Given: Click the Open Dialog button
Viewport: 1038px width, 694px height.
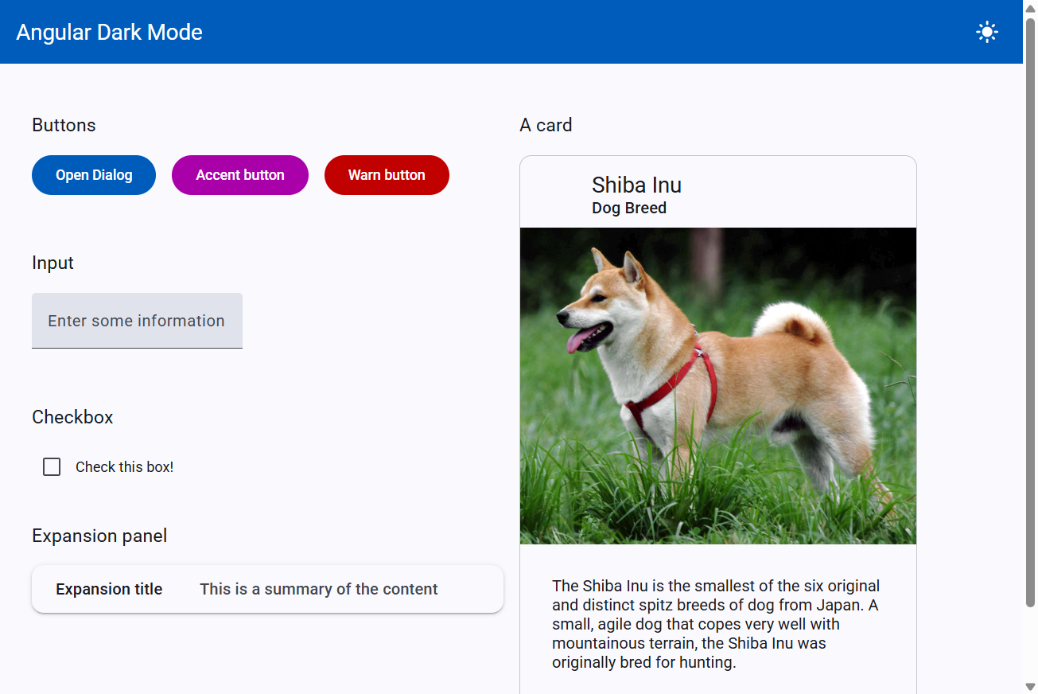Looking at the screenshot, I should pyautogui.click(x=94, y=175).
